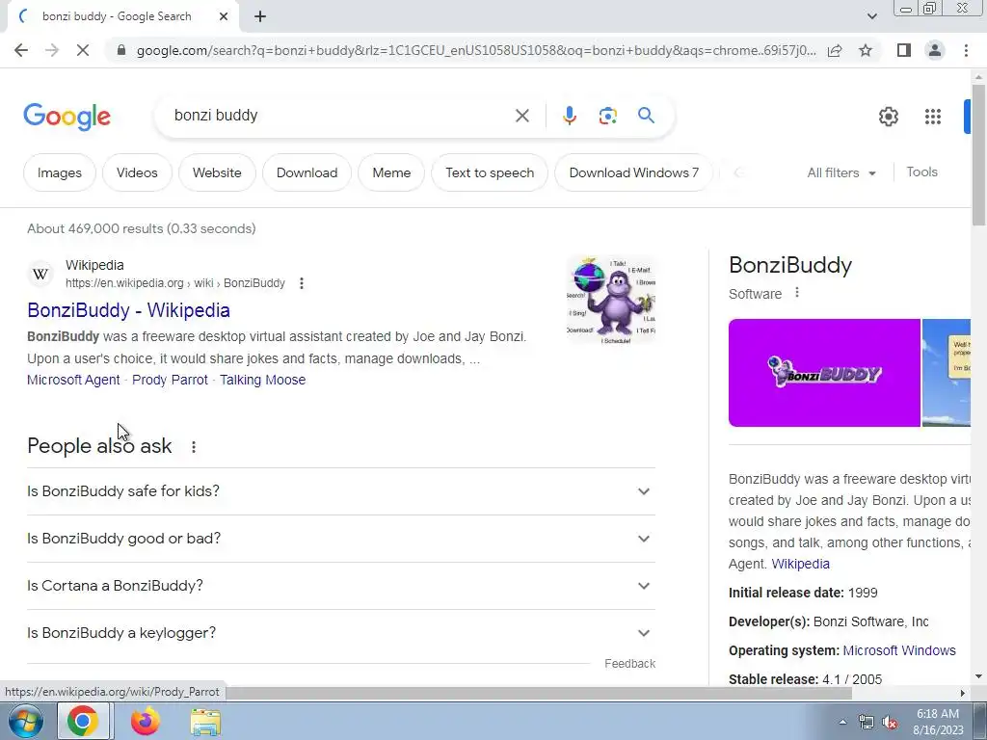Click the Wikipedia favicon of the result
The height and width of the screenshot is (740, 987).
[40, 275]
